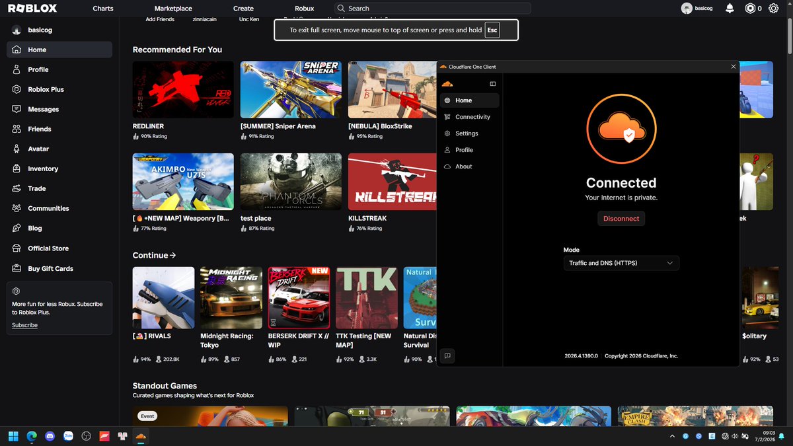Click the Roblox search field
This screenshot has width=793, height=446.
(x=432, y=9)
